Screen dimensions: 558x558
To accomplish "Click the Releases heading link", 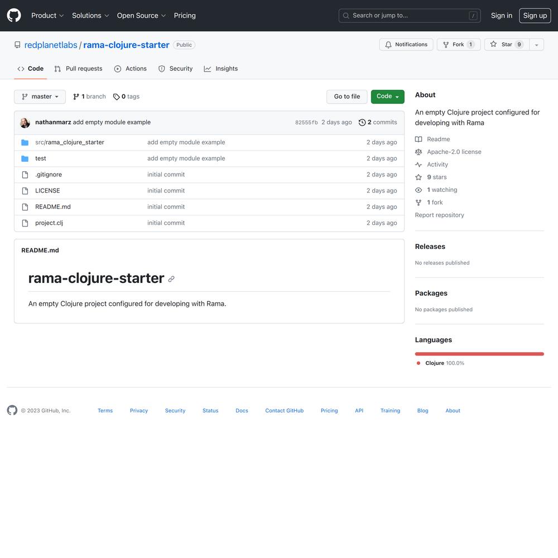I will [430, 247].
